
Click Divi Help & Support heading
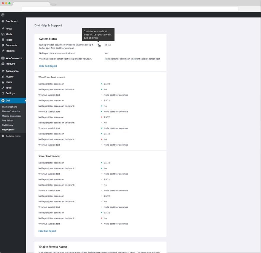click(x=48, y=25)
